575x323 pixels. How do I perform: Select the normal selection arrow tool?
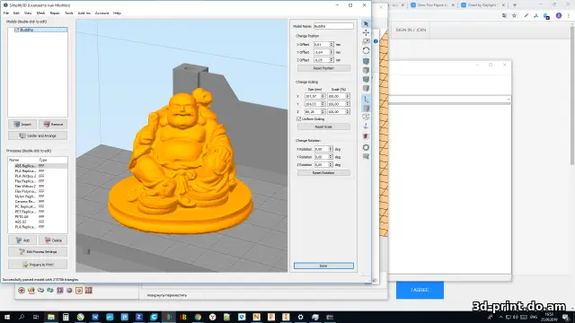click(366, 24)
